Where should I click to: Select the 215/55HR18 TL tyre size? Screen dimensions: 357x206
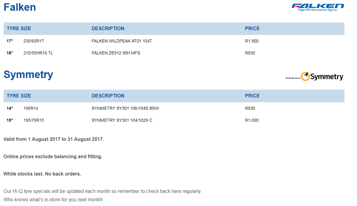coord(38,53)
